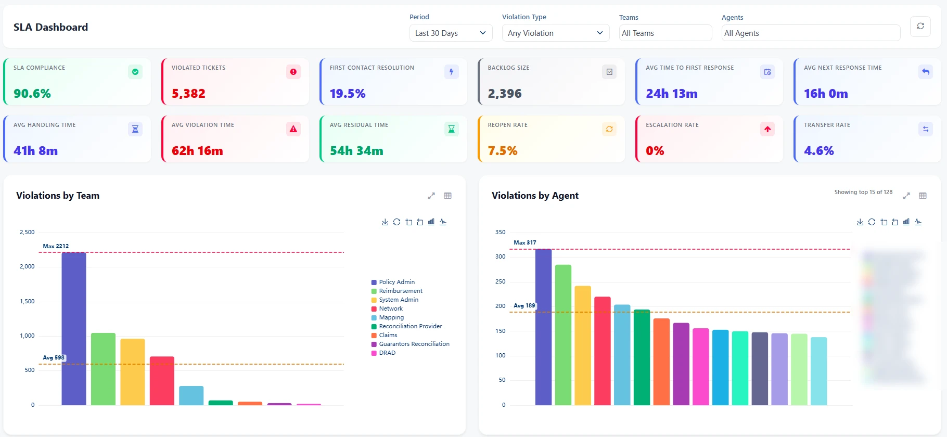Switch Violations by Agent to line chart
Image resolution: width=947 pixels, height=437 pixels.
918,222
